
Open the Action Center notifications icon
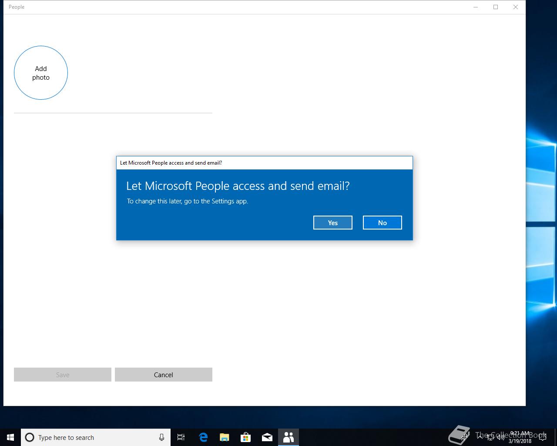coord(542,437)
